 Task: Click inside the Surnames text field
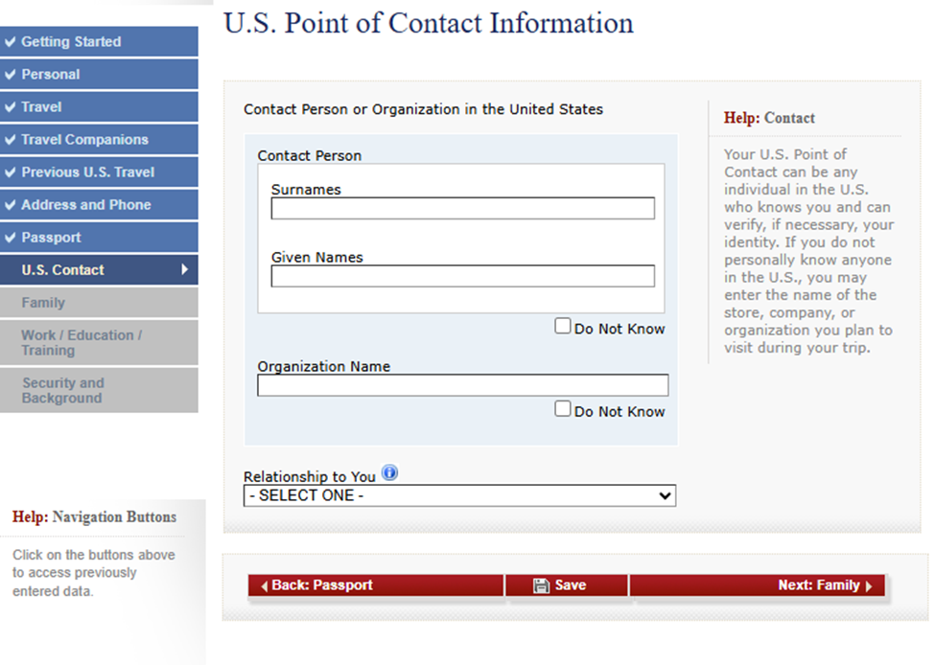(462, 209)
